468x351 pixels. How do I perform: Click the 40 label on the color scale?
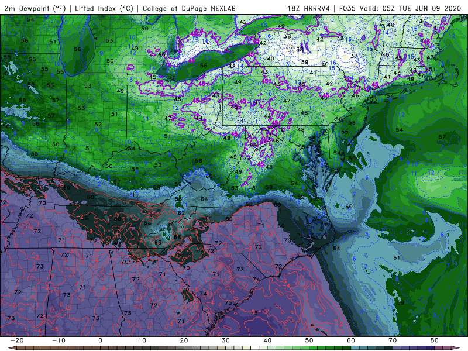tap(267, 340)
